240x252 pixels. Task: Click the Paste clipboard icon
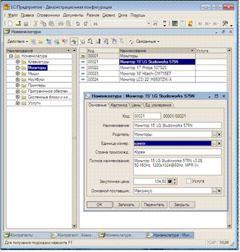pyautogui.click(x=51, y=24)
